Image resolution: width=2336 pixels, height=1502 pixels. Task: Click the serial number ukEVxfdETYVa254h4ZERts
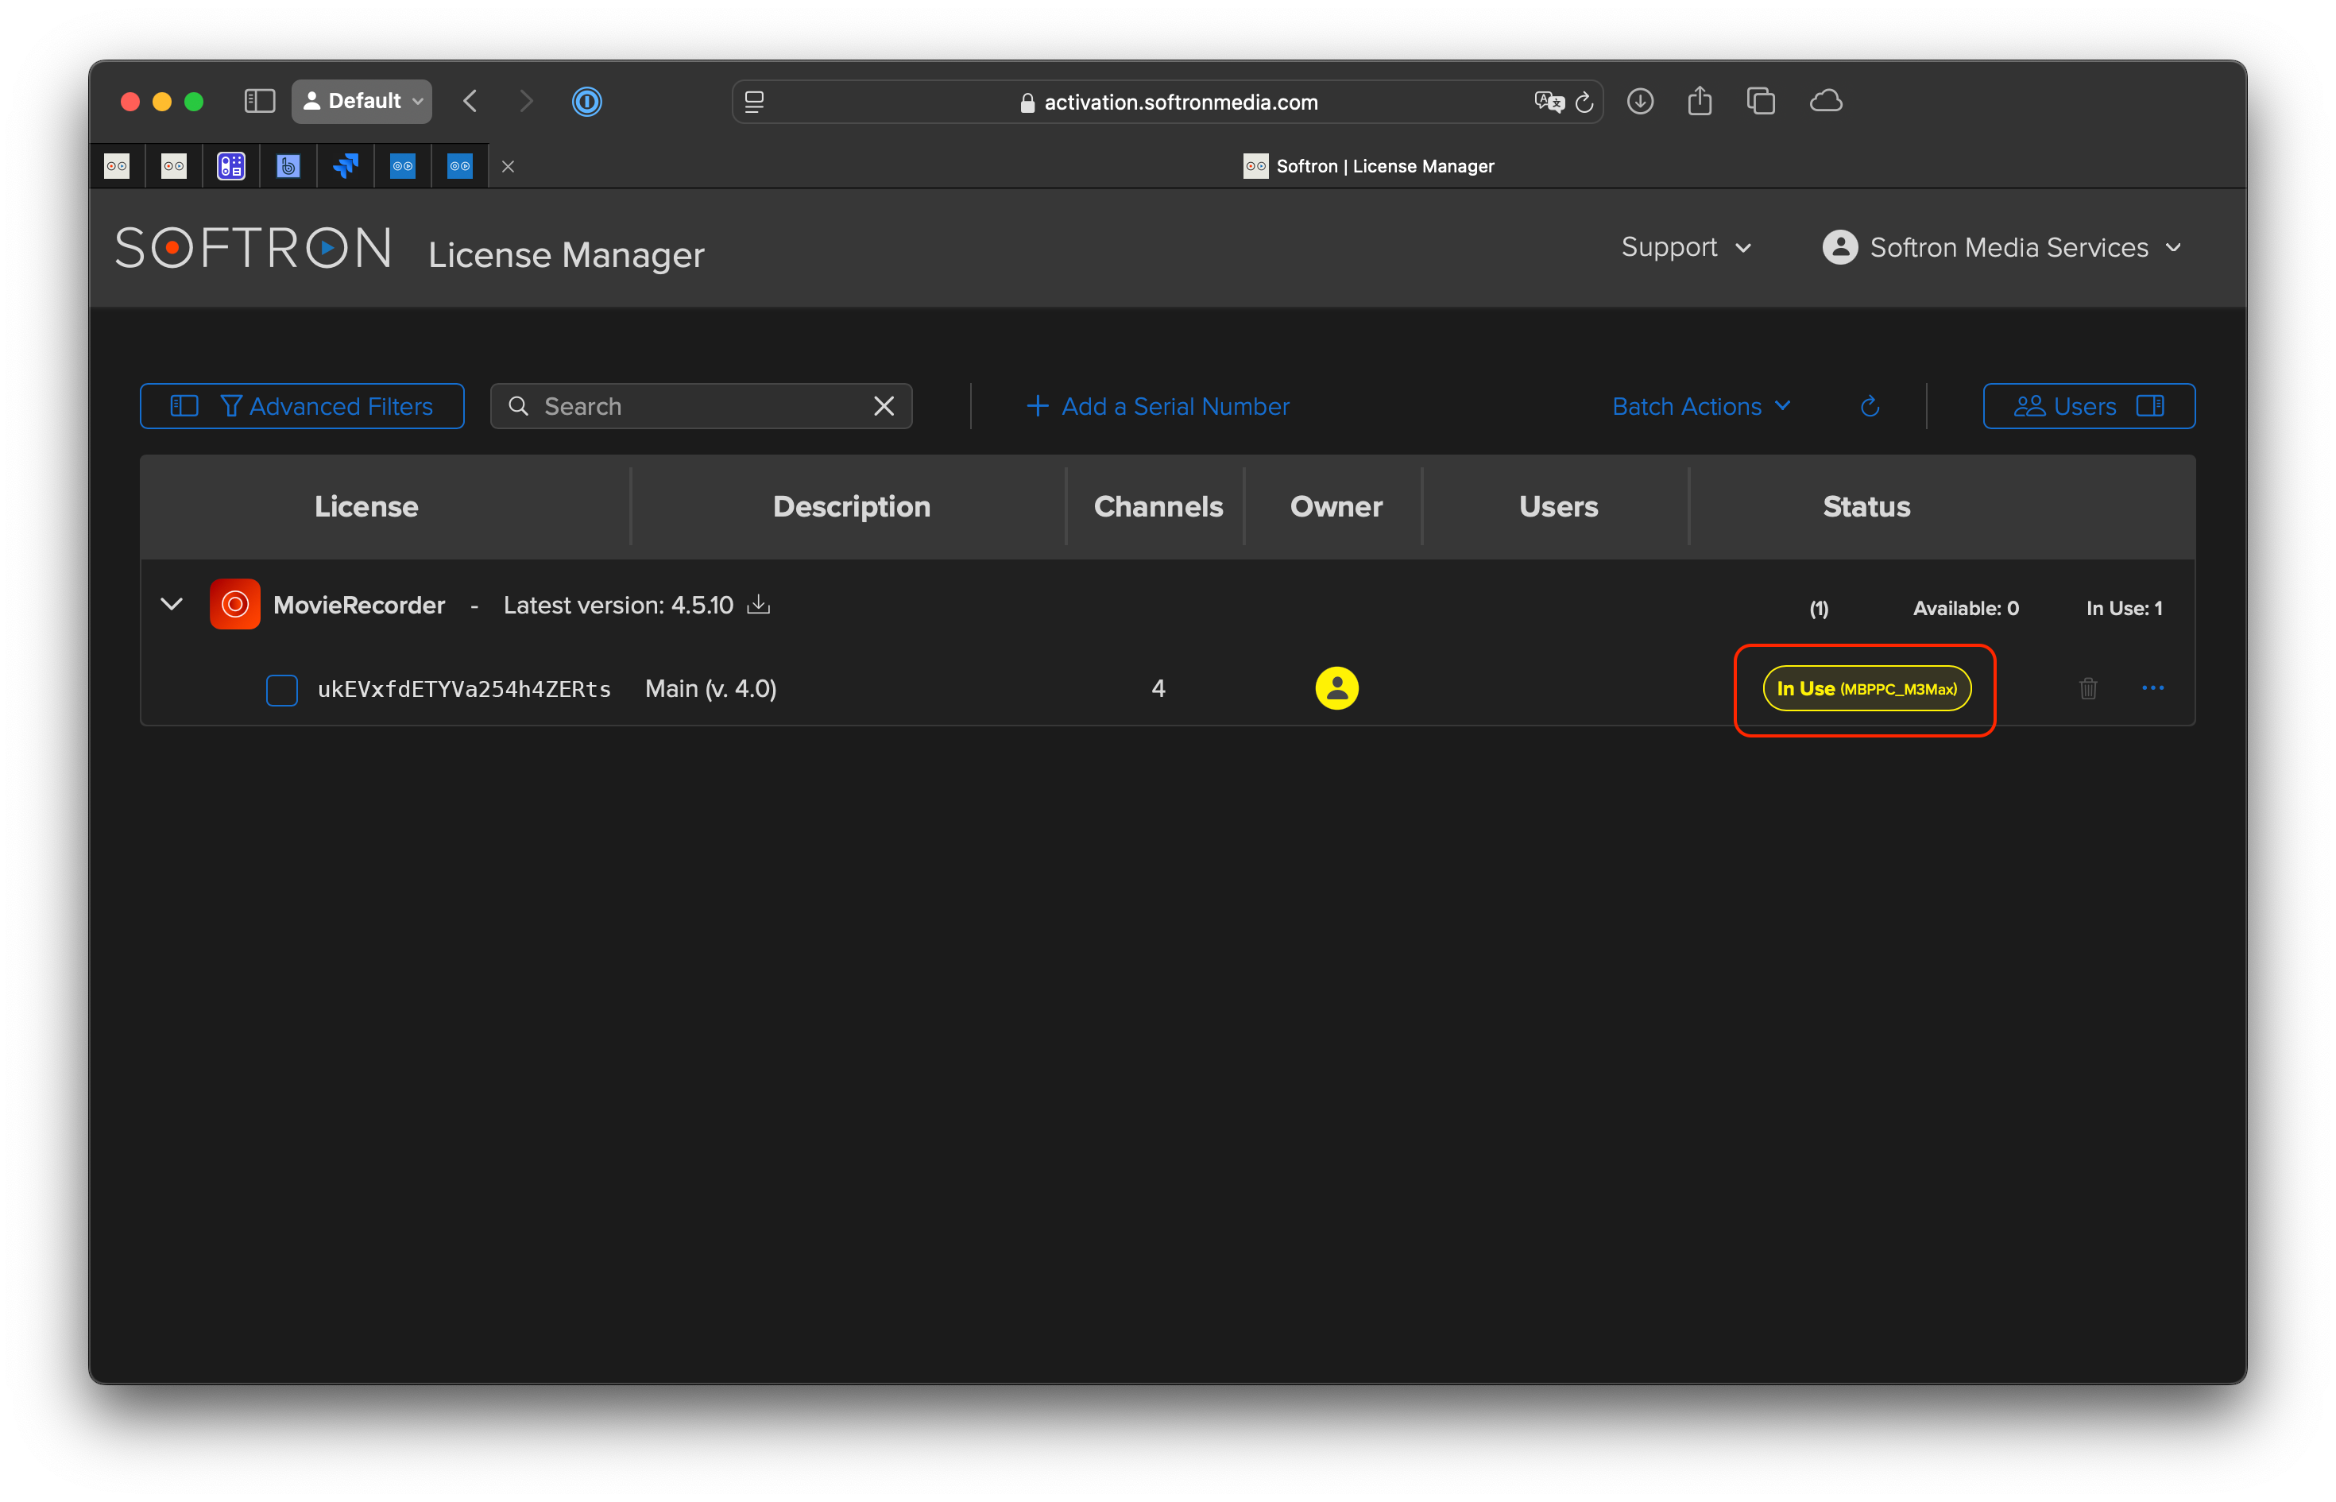(x=464, y=690)
